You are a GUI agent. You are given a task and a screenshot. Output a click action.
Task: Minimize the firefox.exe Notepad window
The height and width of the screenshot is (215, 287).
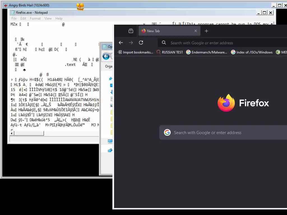coord(258,13)
